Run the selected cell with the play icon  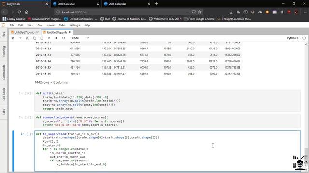coord(49,38)
